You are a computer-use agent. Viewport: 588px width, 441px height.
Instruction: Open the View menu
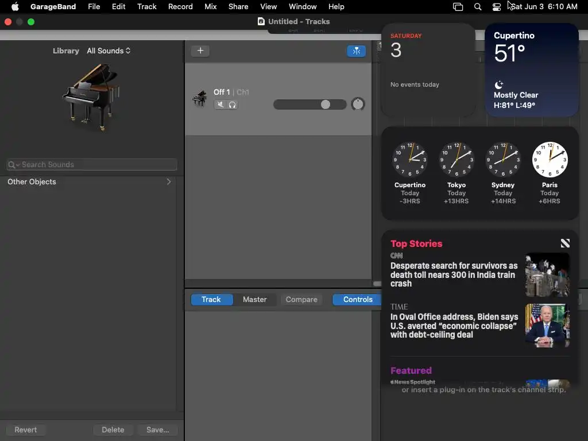click(268, 6)
